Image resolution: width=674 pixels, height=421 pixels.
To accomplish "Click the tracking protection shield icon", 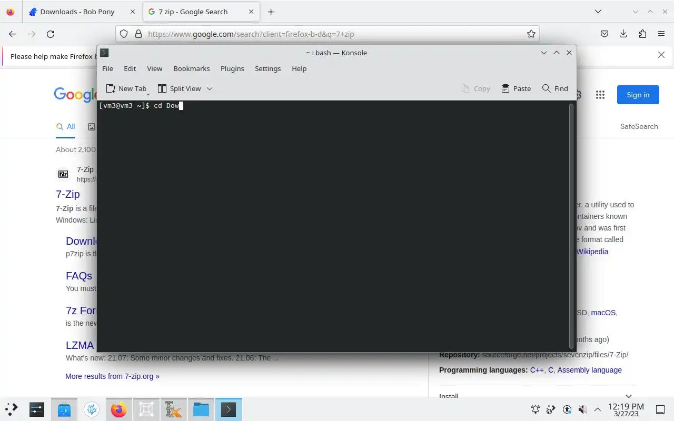I will pos(124,34).
